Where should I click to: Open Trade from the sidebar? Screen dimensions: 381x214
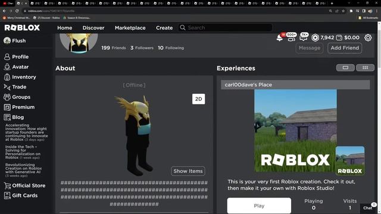15,87
